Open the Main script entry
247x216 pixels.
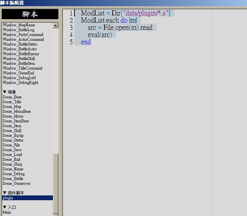pyautogui.click(x=7, y=212)
